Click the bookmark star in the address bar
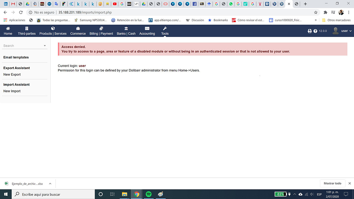 [x=315, y=12]
